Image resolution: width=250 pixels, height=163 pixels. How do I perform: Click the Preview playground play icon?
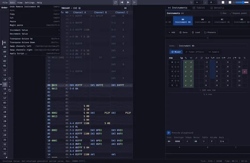pyautogui.click(x=169, y=133)
